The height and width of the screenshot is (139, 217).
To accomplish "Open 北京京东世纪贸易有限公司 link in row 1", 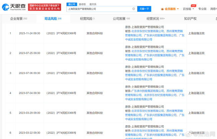I will point(147,31).
